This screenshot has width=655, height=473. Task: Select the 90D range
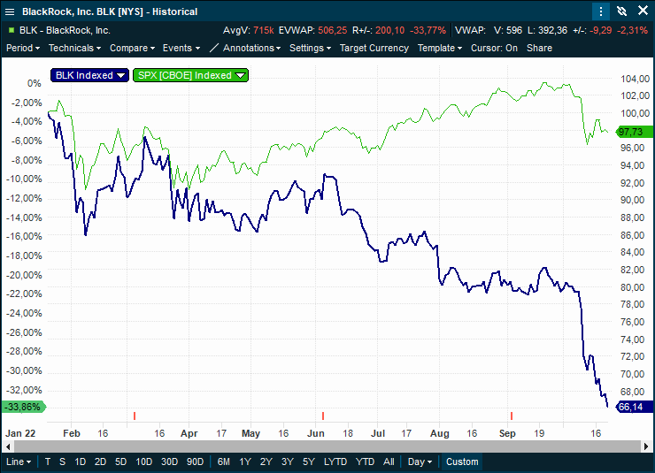[x=195, y=462]
